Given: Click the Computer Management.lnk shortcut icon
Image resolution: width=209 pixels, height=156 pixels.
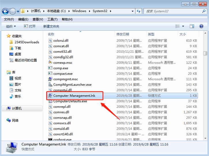Looking at the screenshot, I should (50, 96).
